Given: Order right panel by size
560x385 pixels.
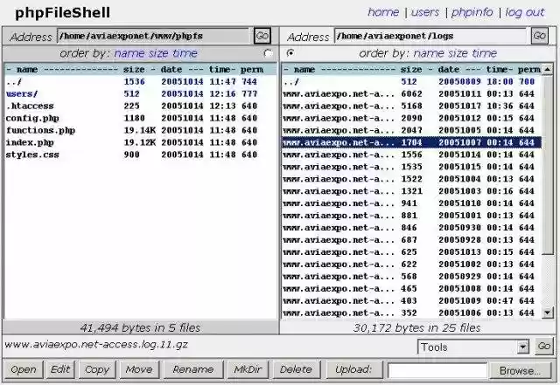Looking at the screenshot, I should (x=458, y=53).
